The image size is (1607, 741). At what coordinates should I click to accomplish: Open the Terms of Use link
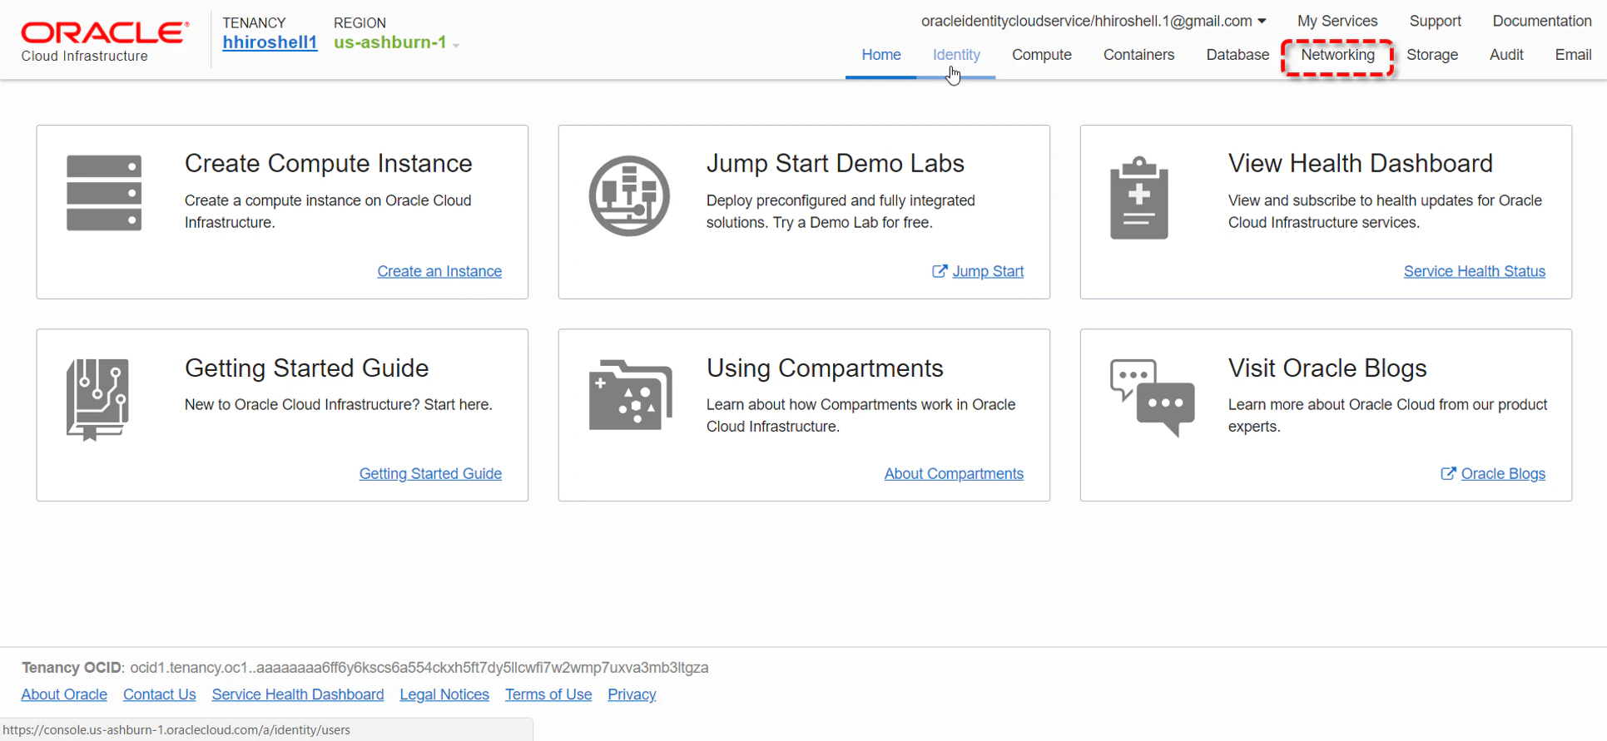pos(548,694)
